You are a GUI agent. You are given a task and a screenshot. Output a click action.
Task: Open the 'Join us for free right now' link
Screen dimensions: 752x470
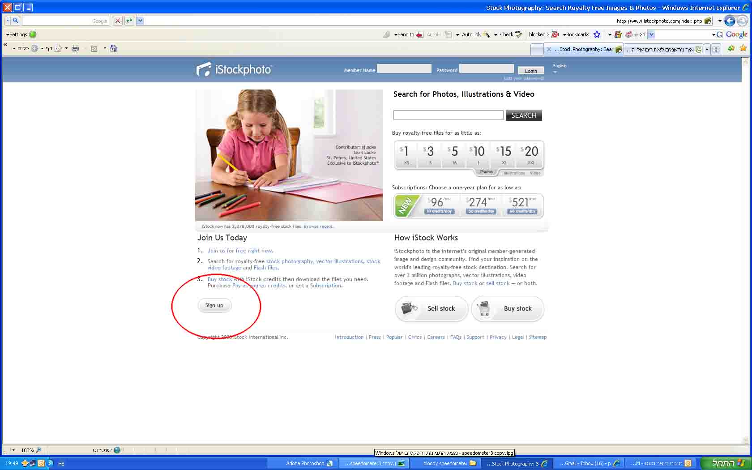[240, 251]
